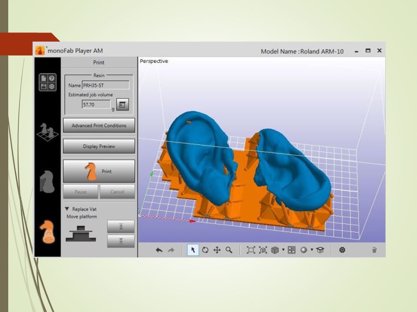Open the resin job volume calculator icon
Image resolution: width=417 pixels, height=312 pixels.
tap(122, 104)
